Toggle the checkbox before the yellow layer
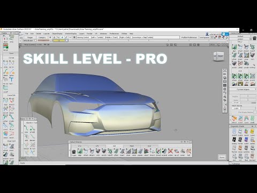The width and height of the screenshot is (257, 193). pyautogui.click(x=51, y=41)
